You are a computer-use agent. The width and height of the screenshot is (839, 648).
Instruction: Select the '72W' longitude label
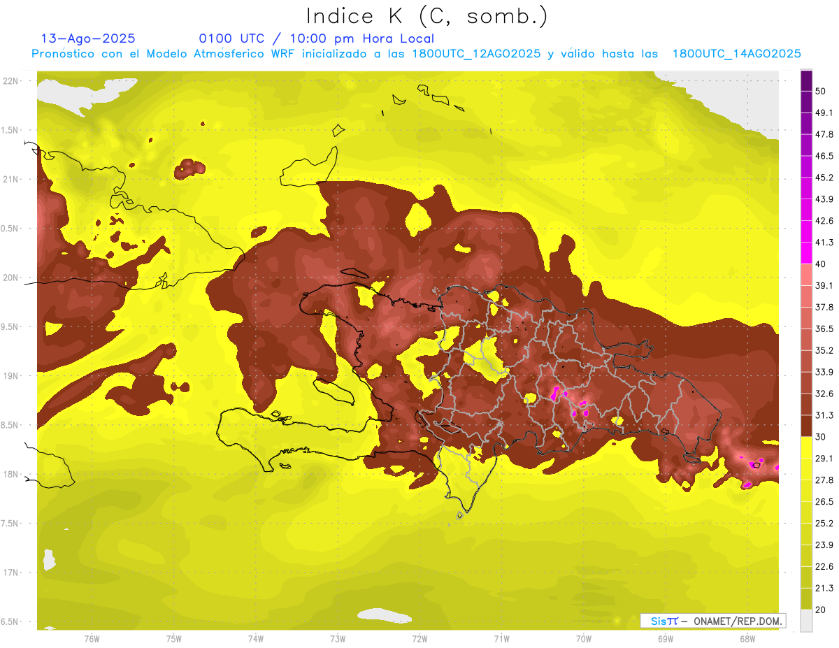coord(419,639)
